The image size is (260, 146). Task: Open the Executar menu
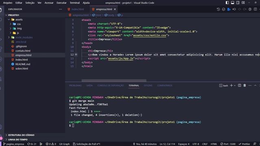(x=61, y=3)
